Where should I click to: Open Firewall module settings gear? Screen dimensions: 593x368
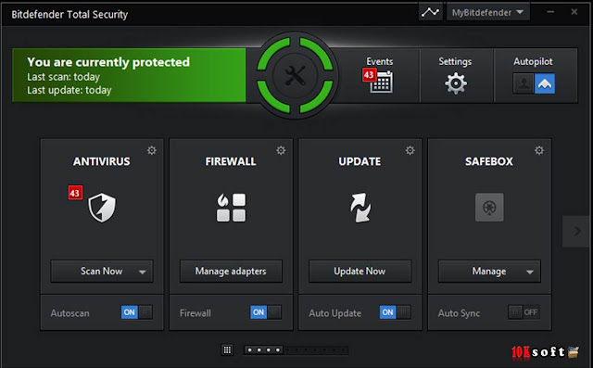click(281, 150)
